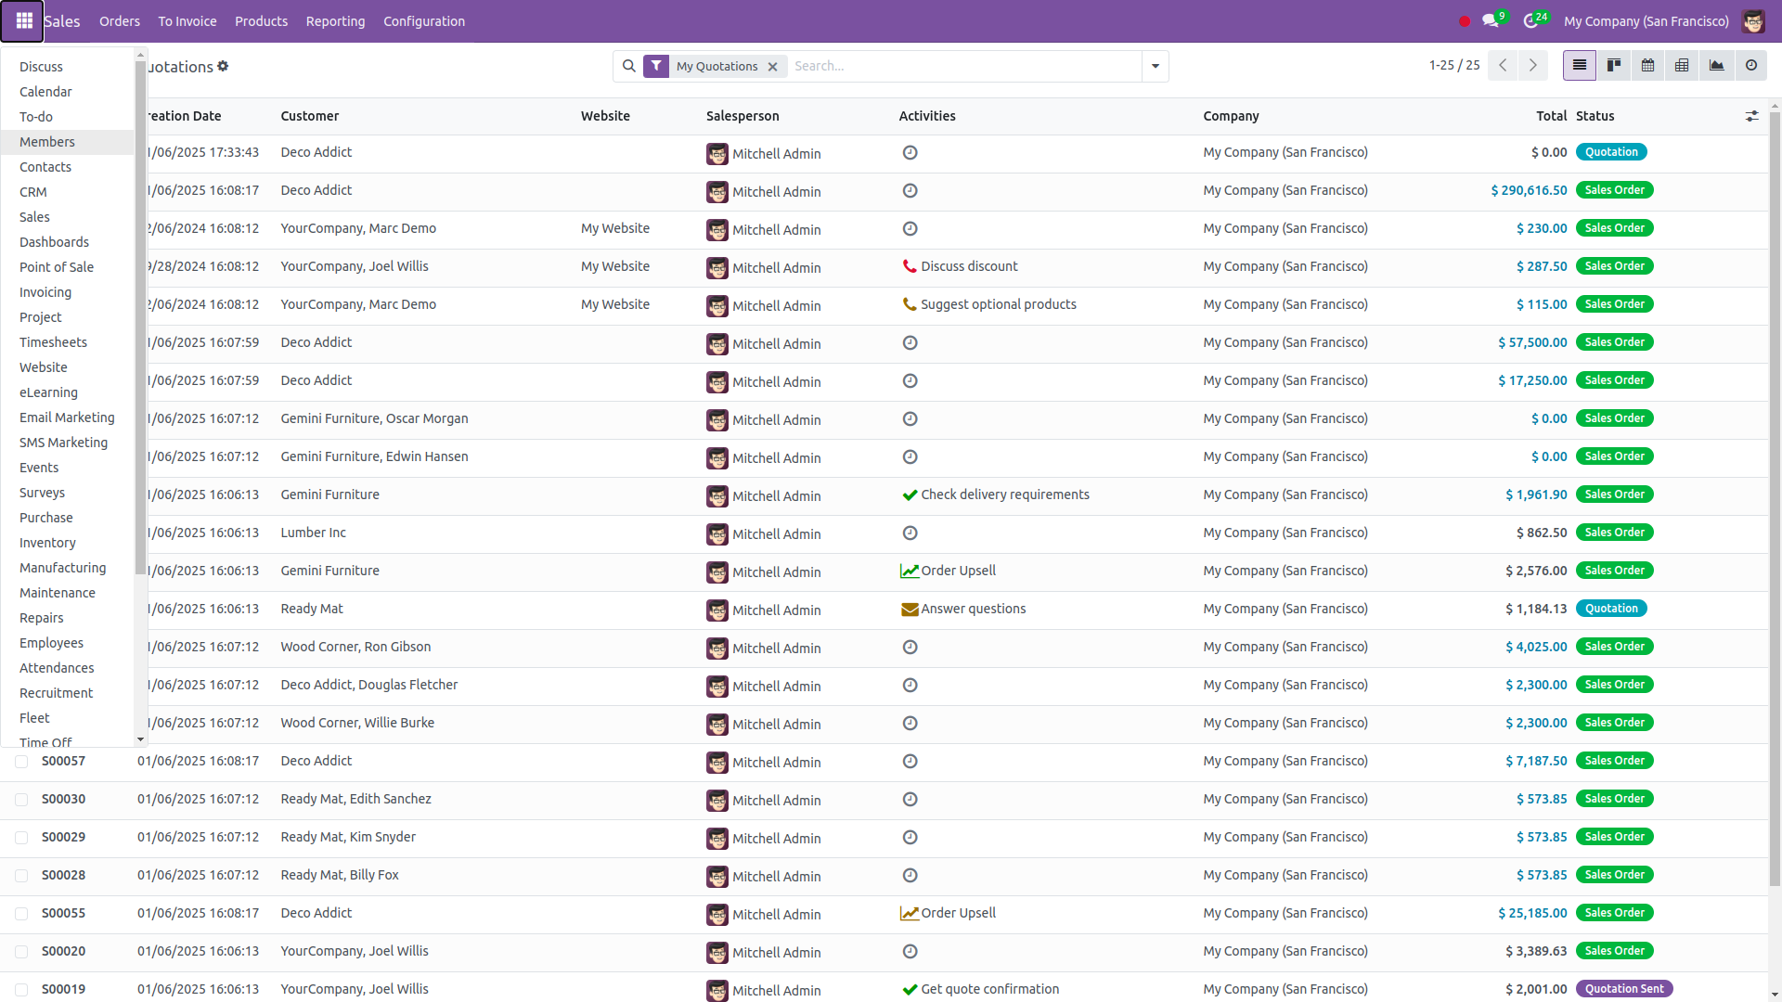Select checkbox for order S00057
The height and width of the screenshot is (1002, 1782).
21,761
